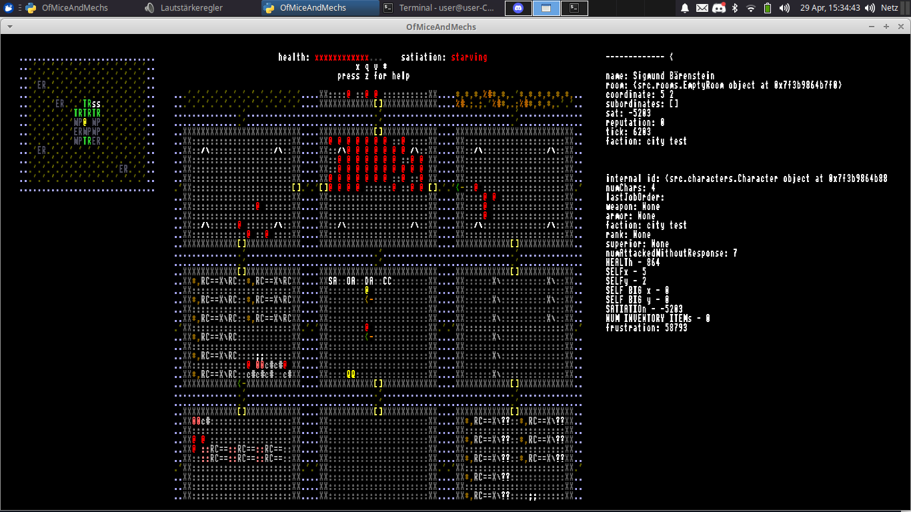The height and width of the screenshot is (512, 911).
Task: Click the speaker icon beside the battery
Action: tap(784, 8)
